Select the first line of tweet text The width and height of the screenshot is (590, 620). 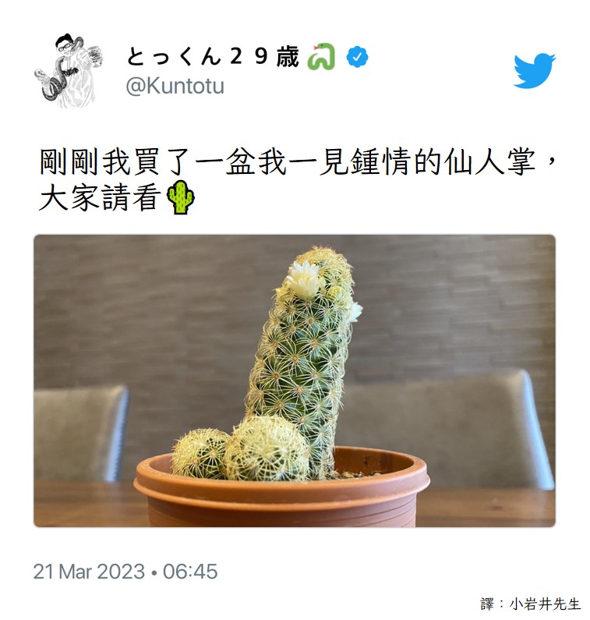click(298, 161)
